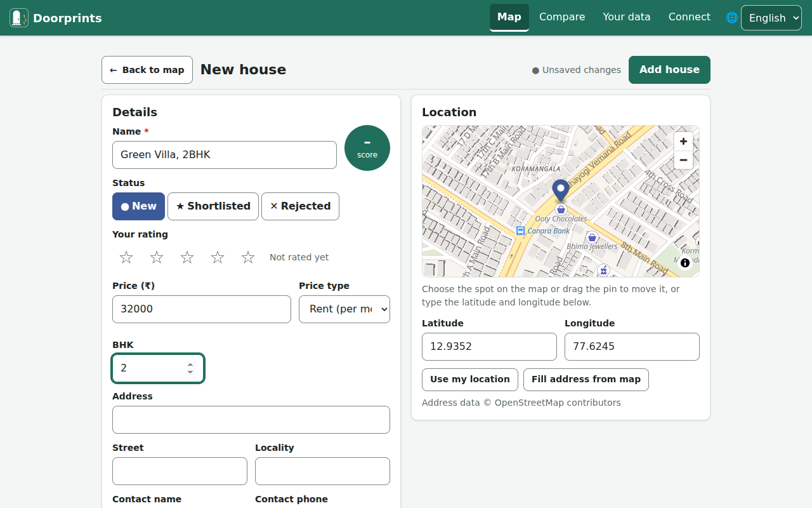Go to Your data tab

coord(627,17)
